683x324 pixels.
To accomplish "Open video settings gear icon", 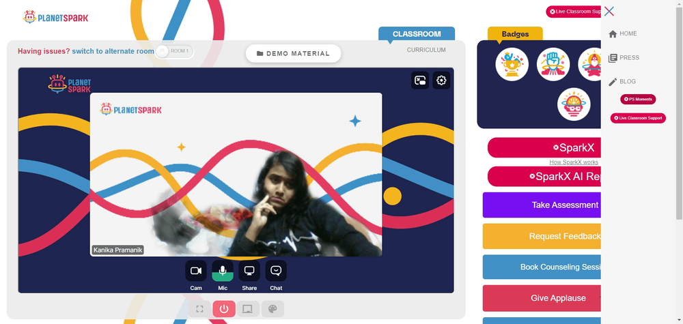I will [441, 80].
